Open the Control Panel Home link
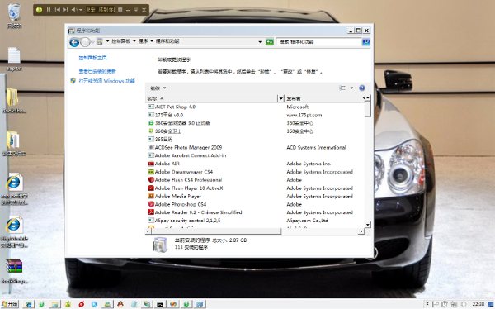Viewport: 495px width, 309px height. (x=92, y=58)
